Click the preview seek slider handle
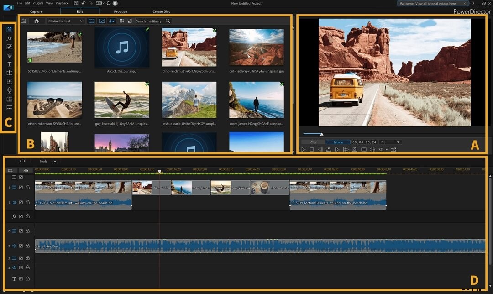The image size is (493, 294). (x=322, y=134)
